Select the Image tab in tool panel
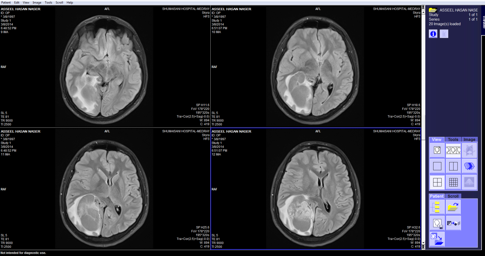The width and height of the screenshot is (485, 256). coord(469,139)
